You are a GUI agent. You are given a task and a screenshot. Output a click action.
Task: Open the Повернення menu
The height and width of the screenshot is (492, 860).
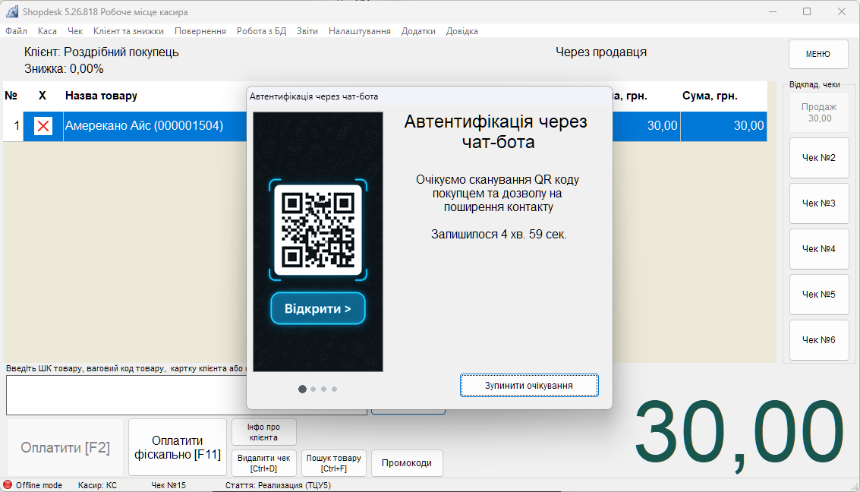[200, 31]
